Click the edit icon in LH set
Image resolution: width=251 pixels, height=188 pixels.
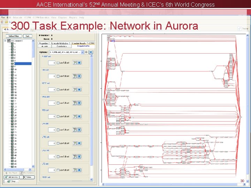pos(75,130)
